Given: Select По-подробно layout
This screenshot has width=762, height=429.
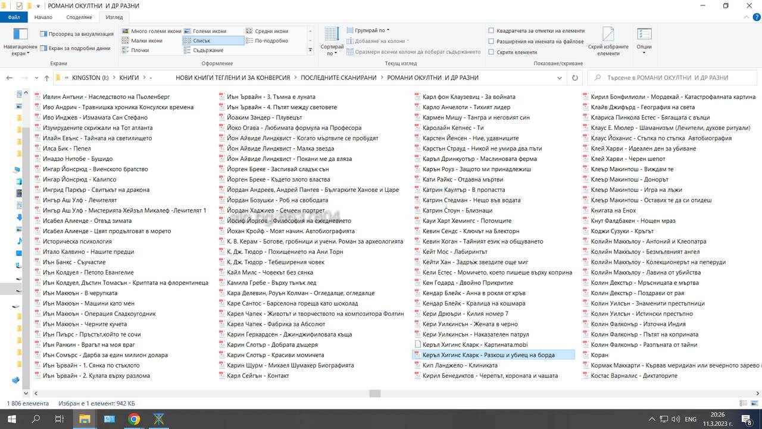Looking at the screenshot, I should (x=267, y=41).
